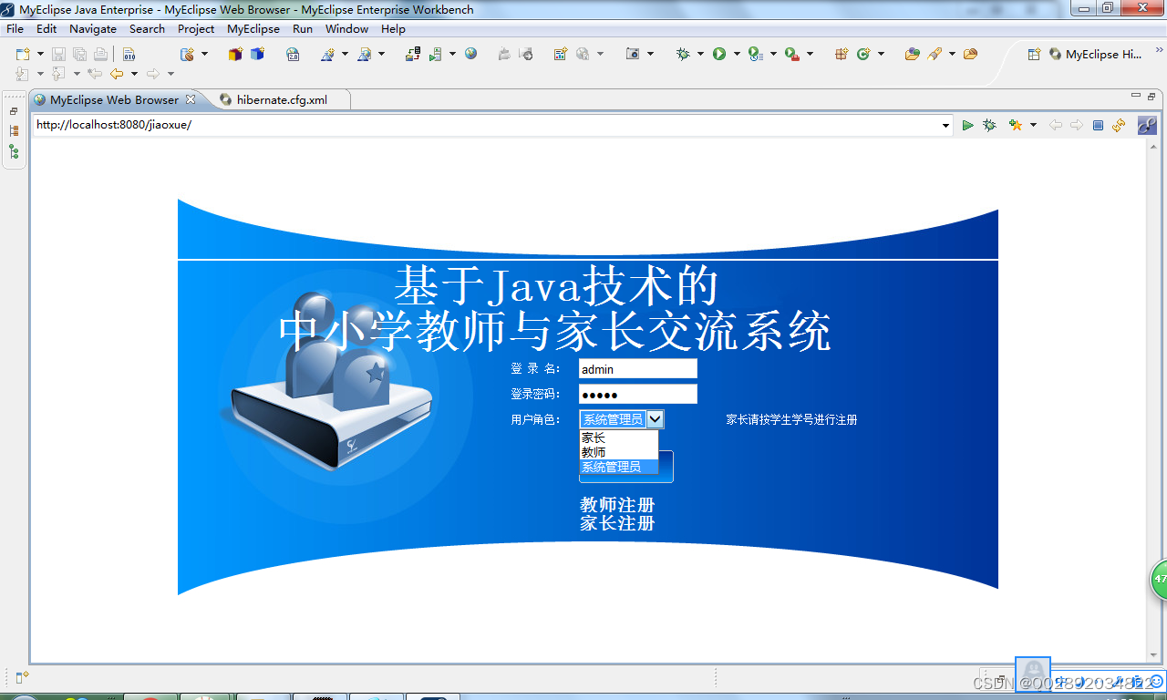
Task: Click the New Java Project cube icon
Action: tap(234, 55)
